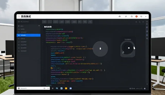Click the hexagon icon in top bar
This screenshot has width=165, height=95.
(x=132, y=17)
